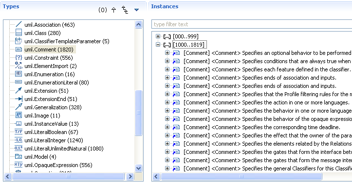
Task: Select the [1000..1819] range label
Action: [189, 45]
